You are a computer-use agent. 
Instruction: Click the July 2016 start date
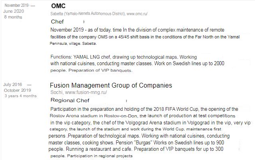pyautogui.click(x=12, y=84)
